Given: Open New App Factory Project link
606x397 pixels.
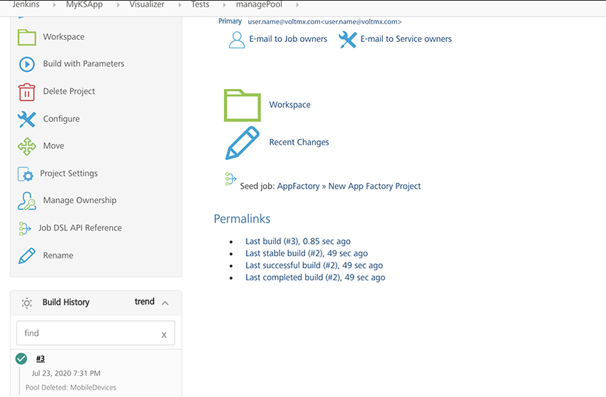Looking at the screenshot, I should point(374,186).
